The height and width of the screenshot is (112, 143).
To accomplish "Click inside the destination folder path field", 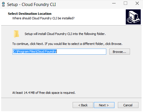I will (x=59, y=51).
